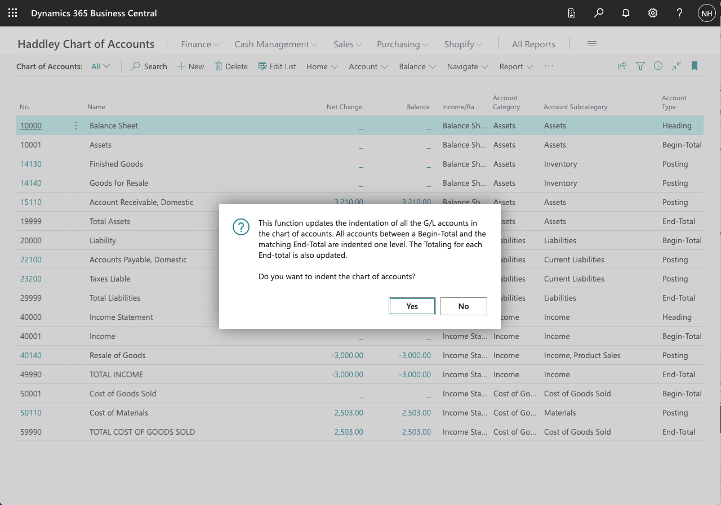
Task: Click the share icon in the toolbar
Action: pyautogui.click(x=622, y=66)
